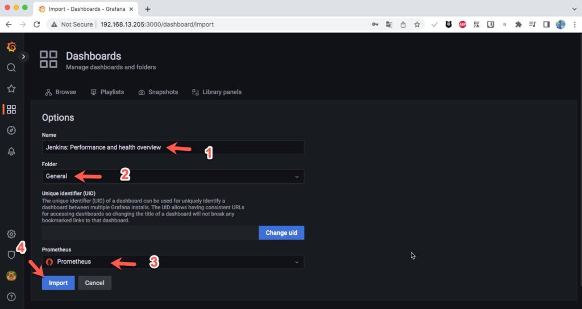Open the QR code extension icon

tap(477, 24)
